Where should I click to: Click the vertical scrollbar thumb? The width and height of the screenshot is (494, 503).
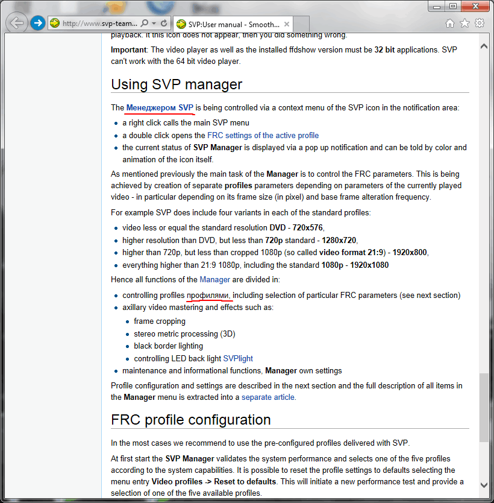coord(484,408)
